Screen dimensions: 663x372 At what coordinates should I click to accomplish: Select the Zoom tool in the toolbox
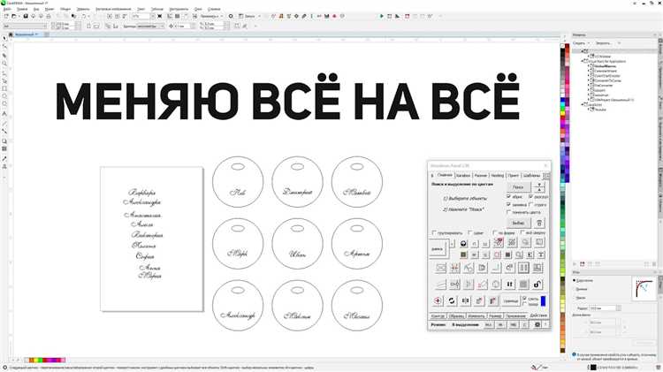coord(4,64)
